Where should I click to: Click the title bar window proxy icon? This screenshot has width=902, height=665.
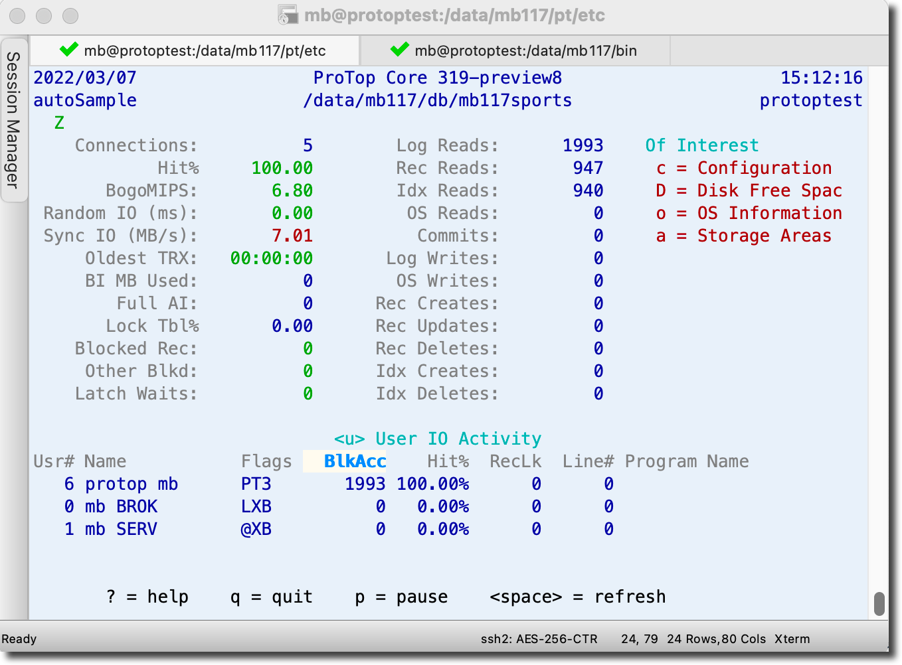288,15
